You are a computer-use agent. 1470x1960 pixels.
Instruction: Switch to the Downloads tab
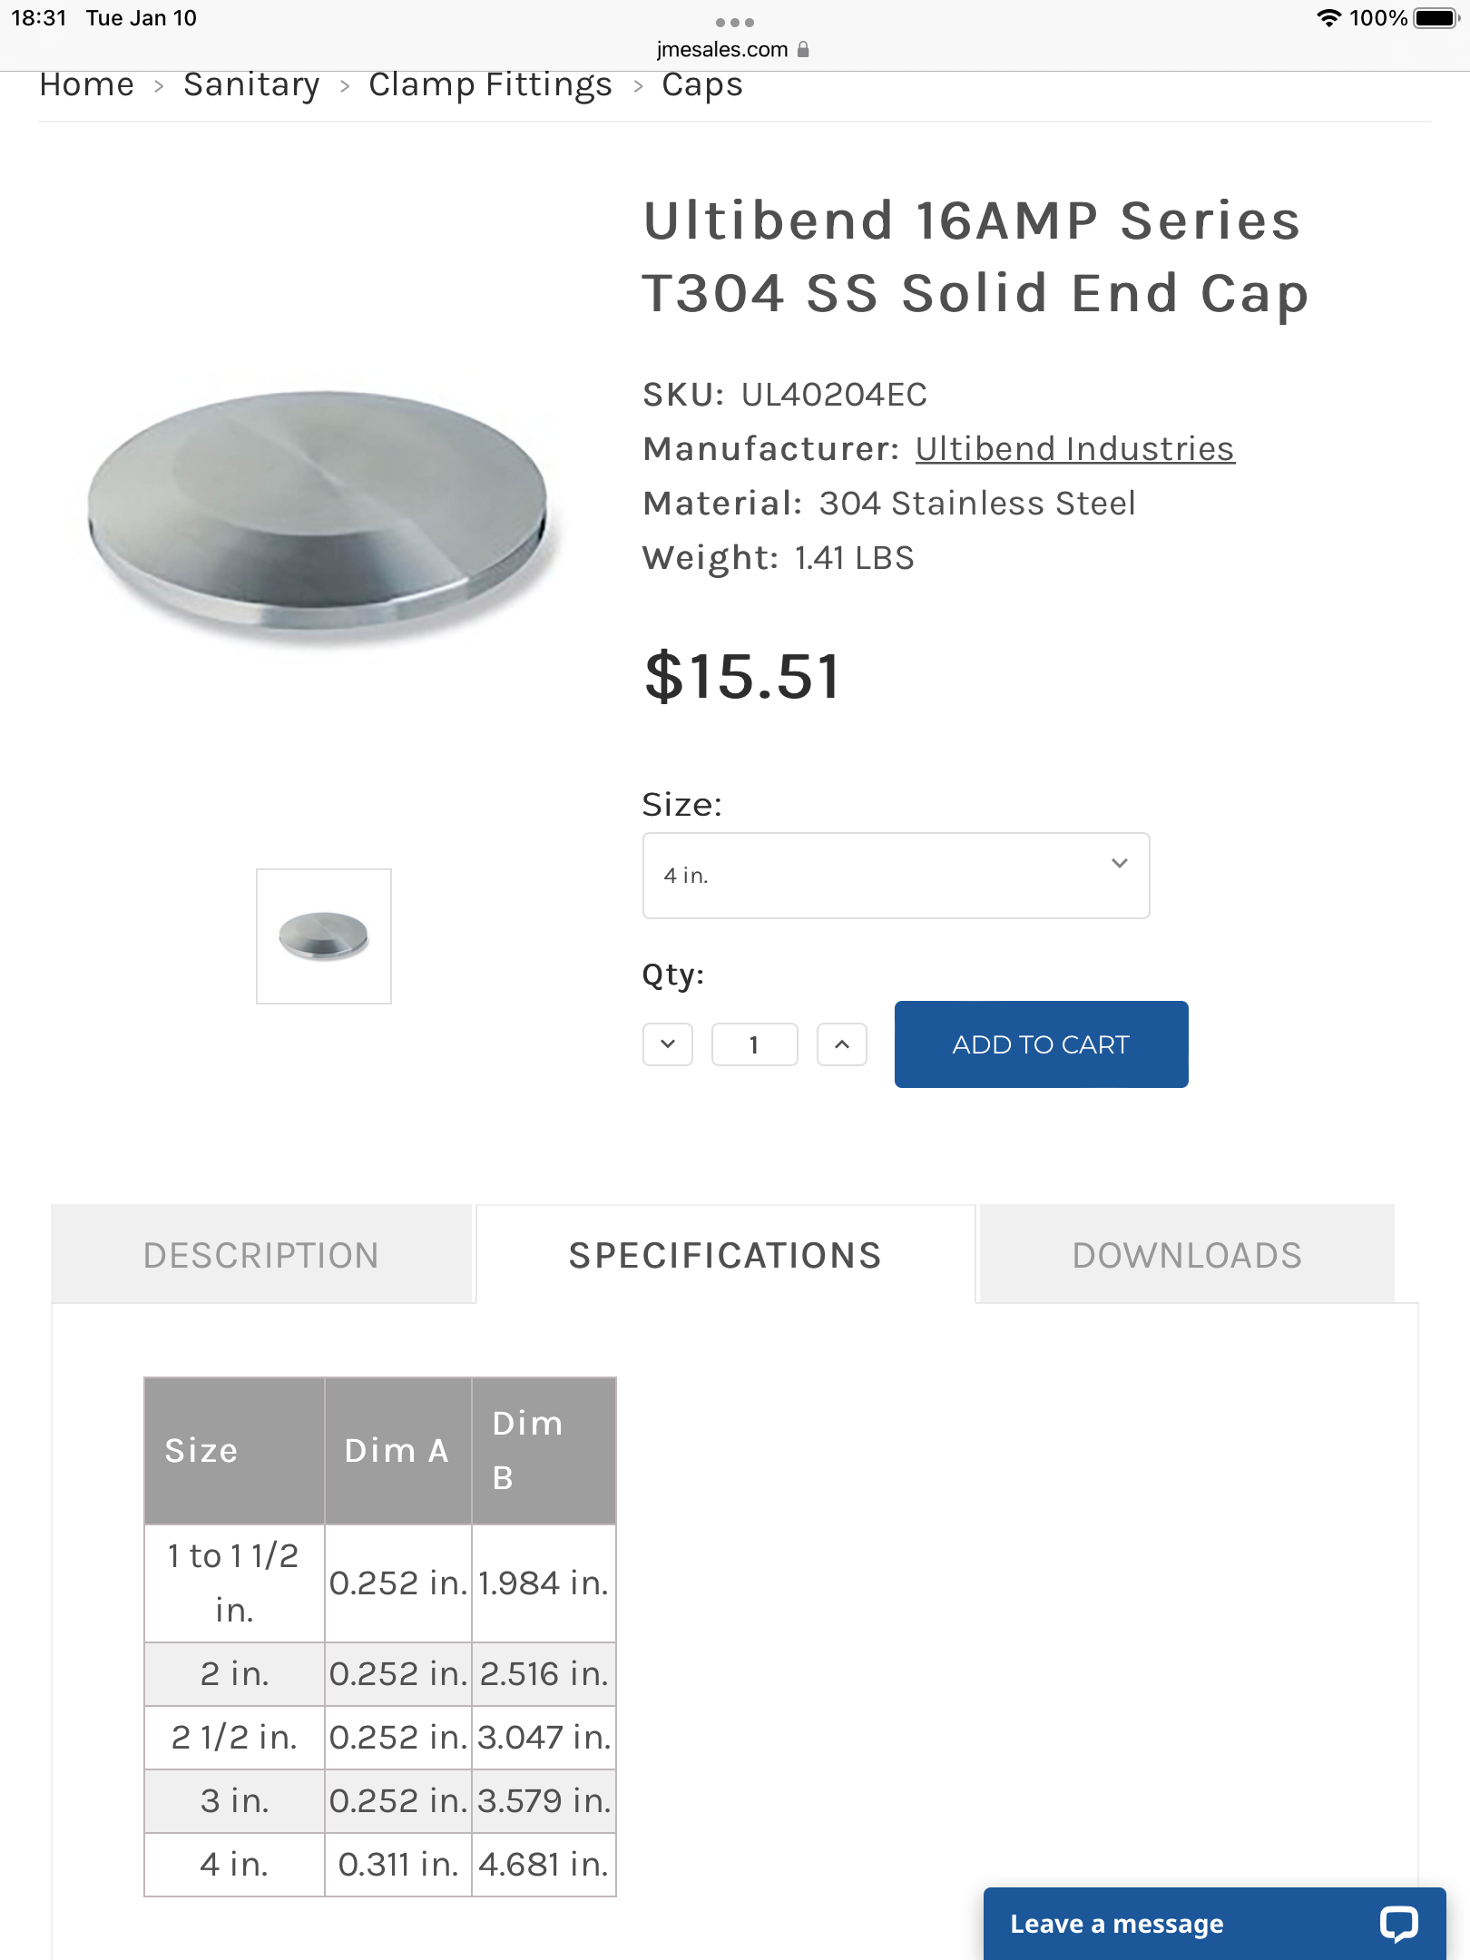point(1187,1255)
